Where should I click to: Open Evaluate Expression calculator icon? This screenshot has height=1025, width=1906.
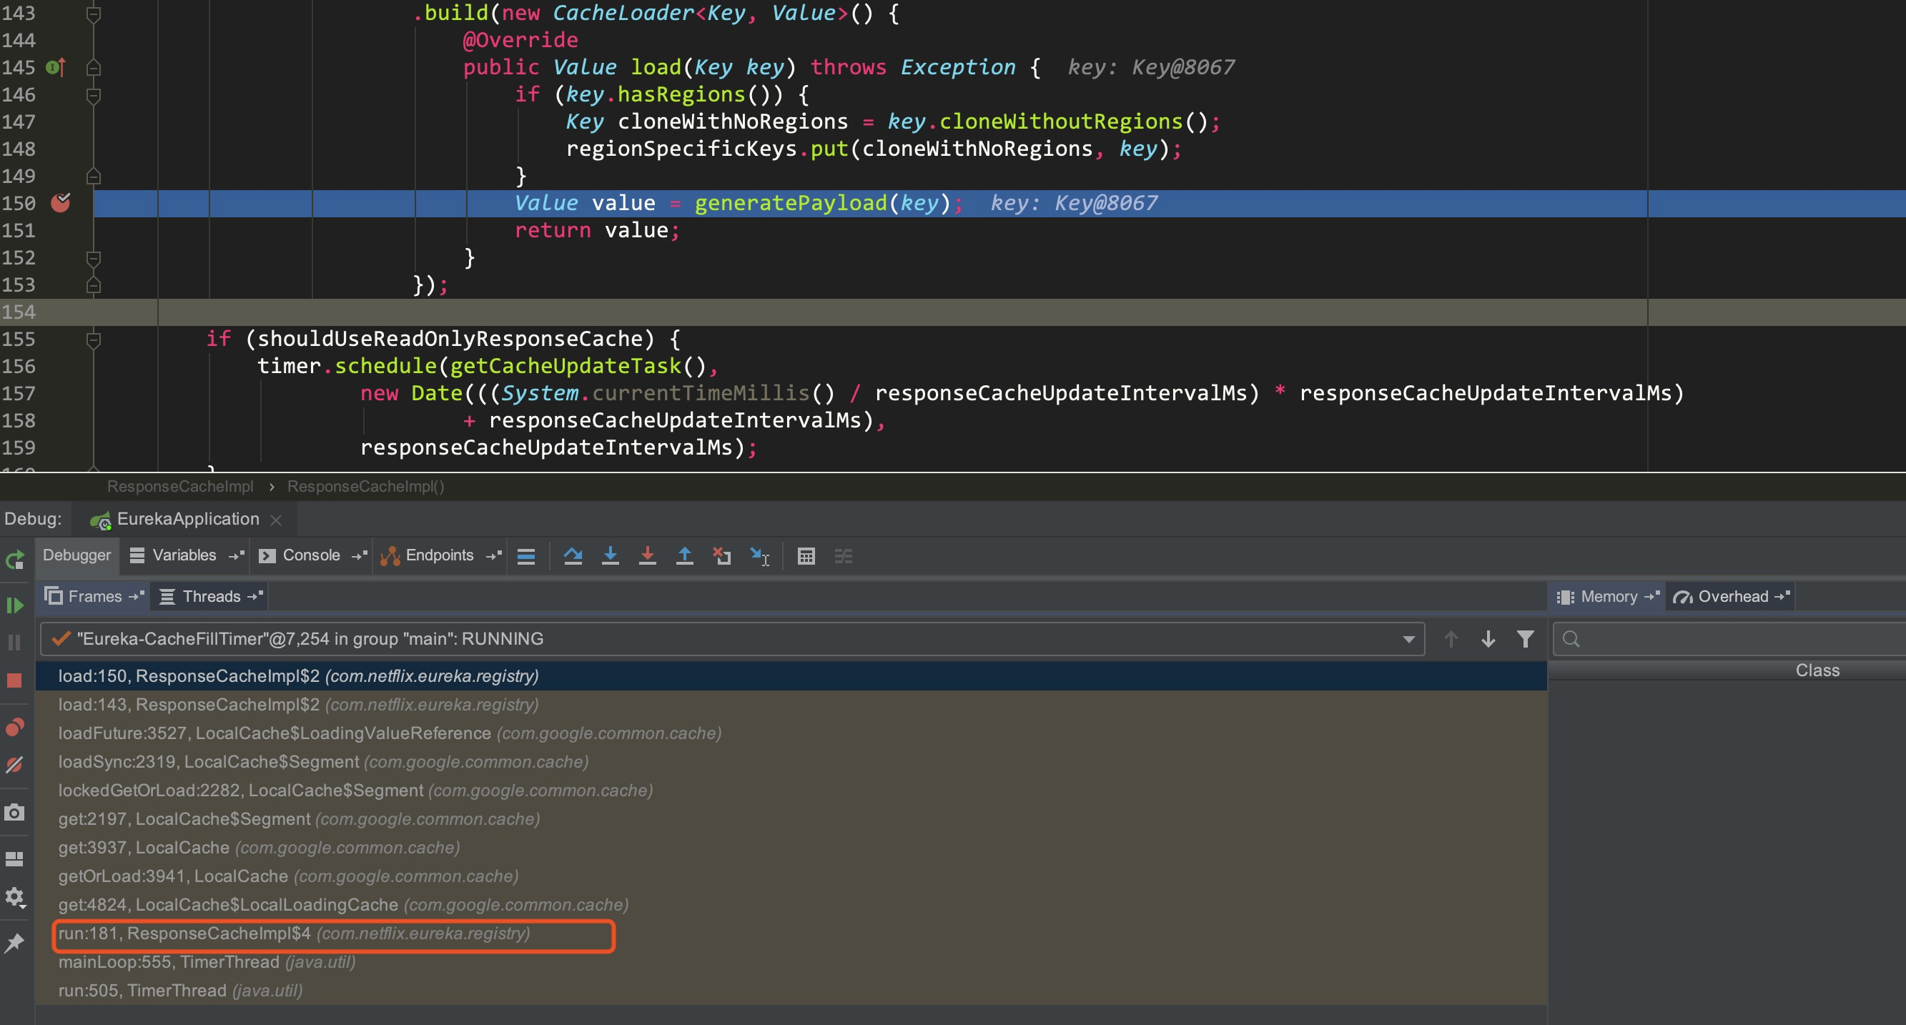[x=806, y=556]
